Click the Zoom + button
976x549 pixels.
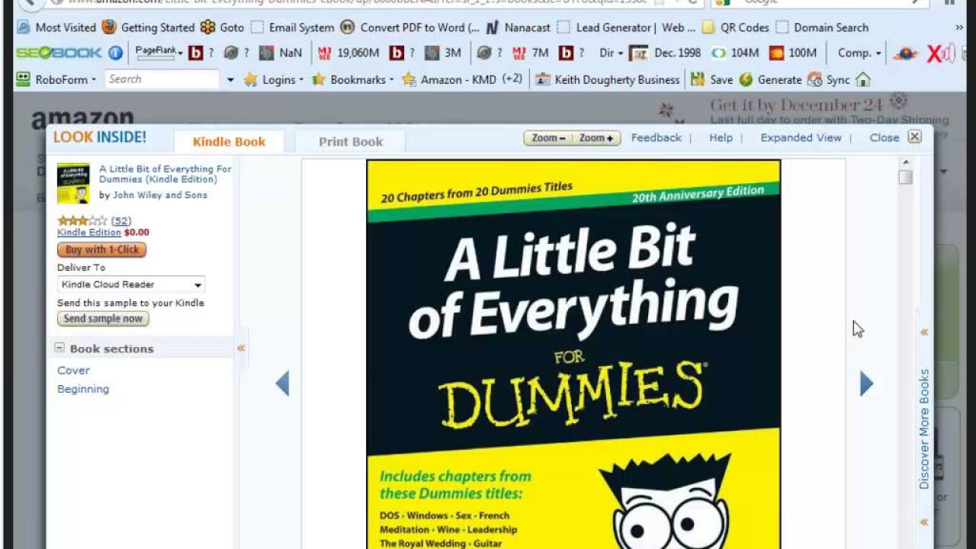pyautogui.click(x=596, y=138)
